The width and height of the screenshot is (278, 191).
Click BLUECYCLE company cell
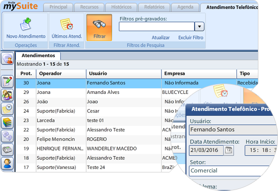tap(175, 92)
